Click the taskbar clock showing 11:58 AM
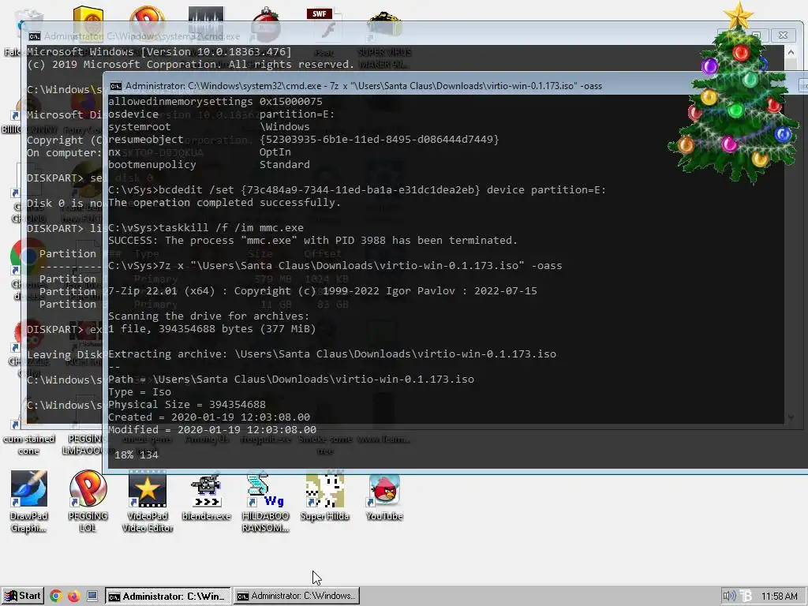The image size is (808, 606). coord(779,597)
